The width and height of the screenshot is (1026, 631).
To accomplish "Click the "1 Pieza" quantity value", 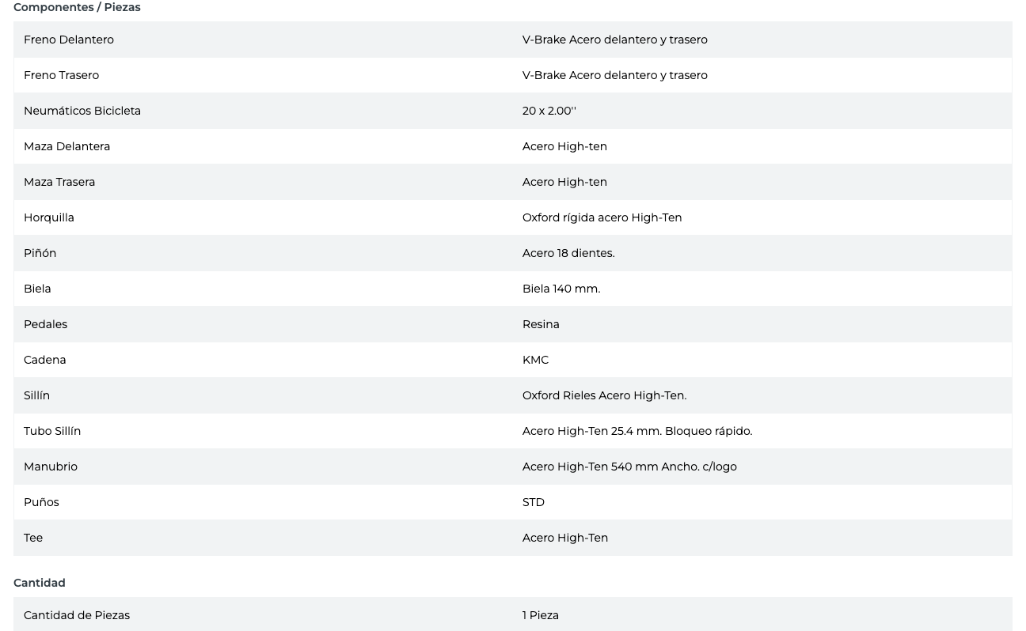I will pyautogui.click(x=541, y=615).
